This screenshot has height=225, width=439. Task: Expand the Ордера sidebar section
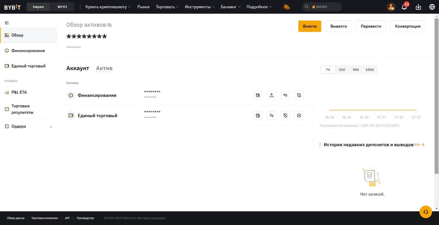tap(28, 126)
